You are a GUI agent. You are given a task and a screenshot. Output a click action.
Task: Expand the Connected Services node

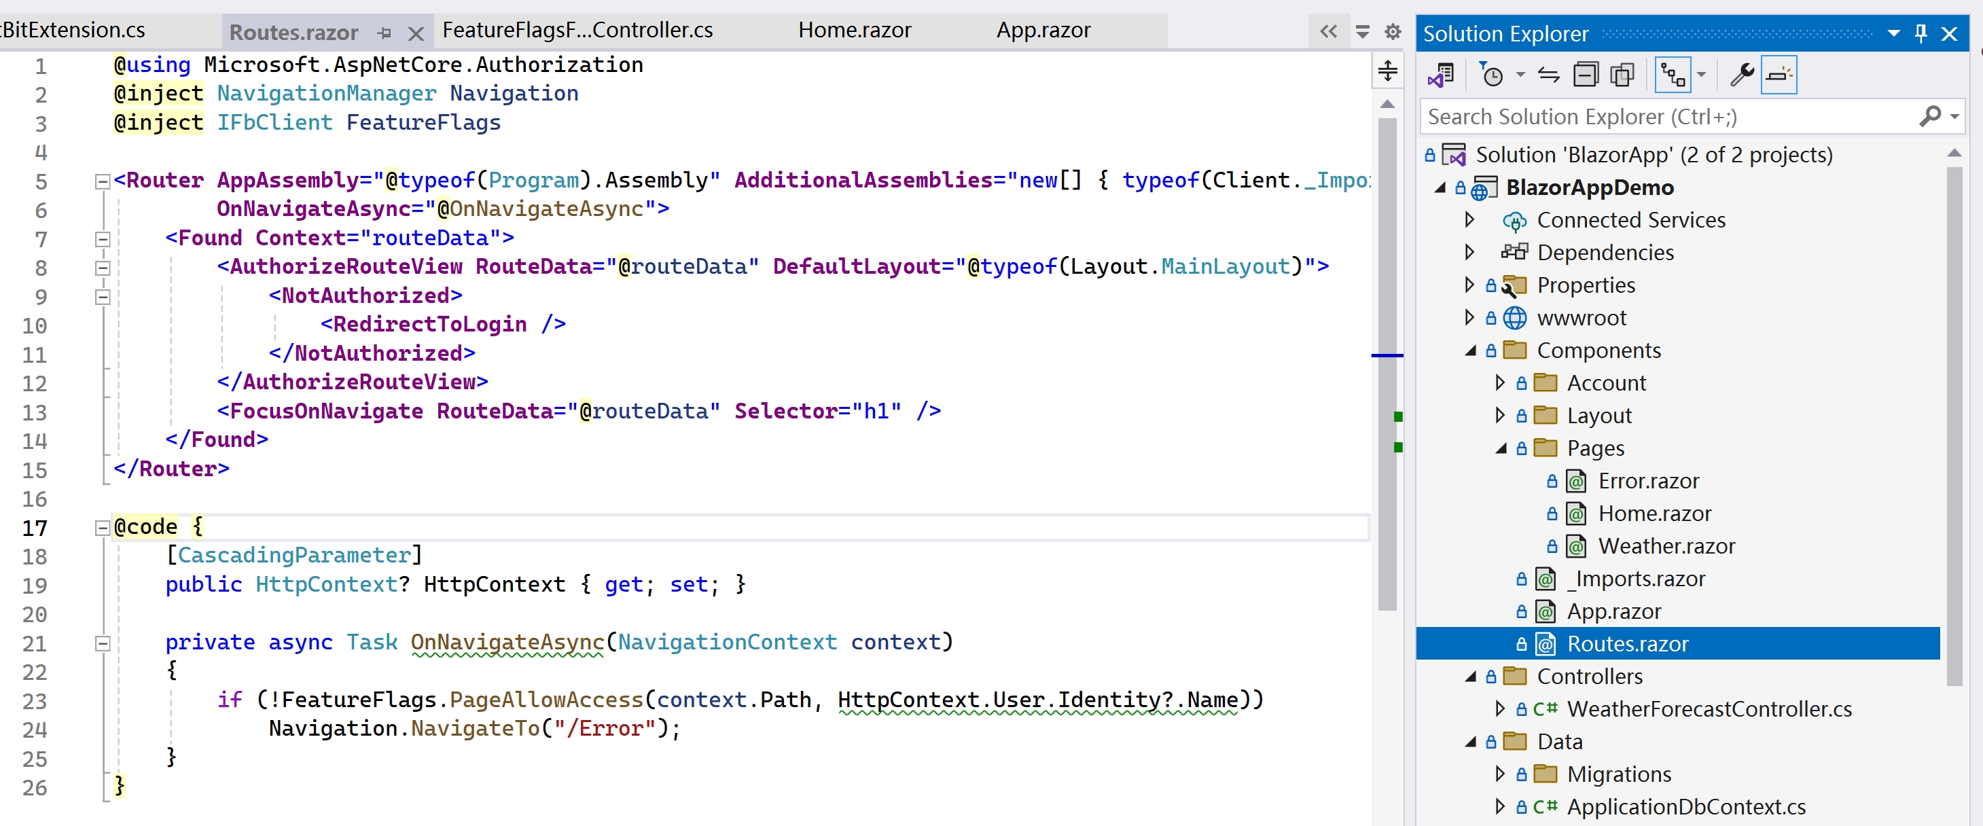1469,220
